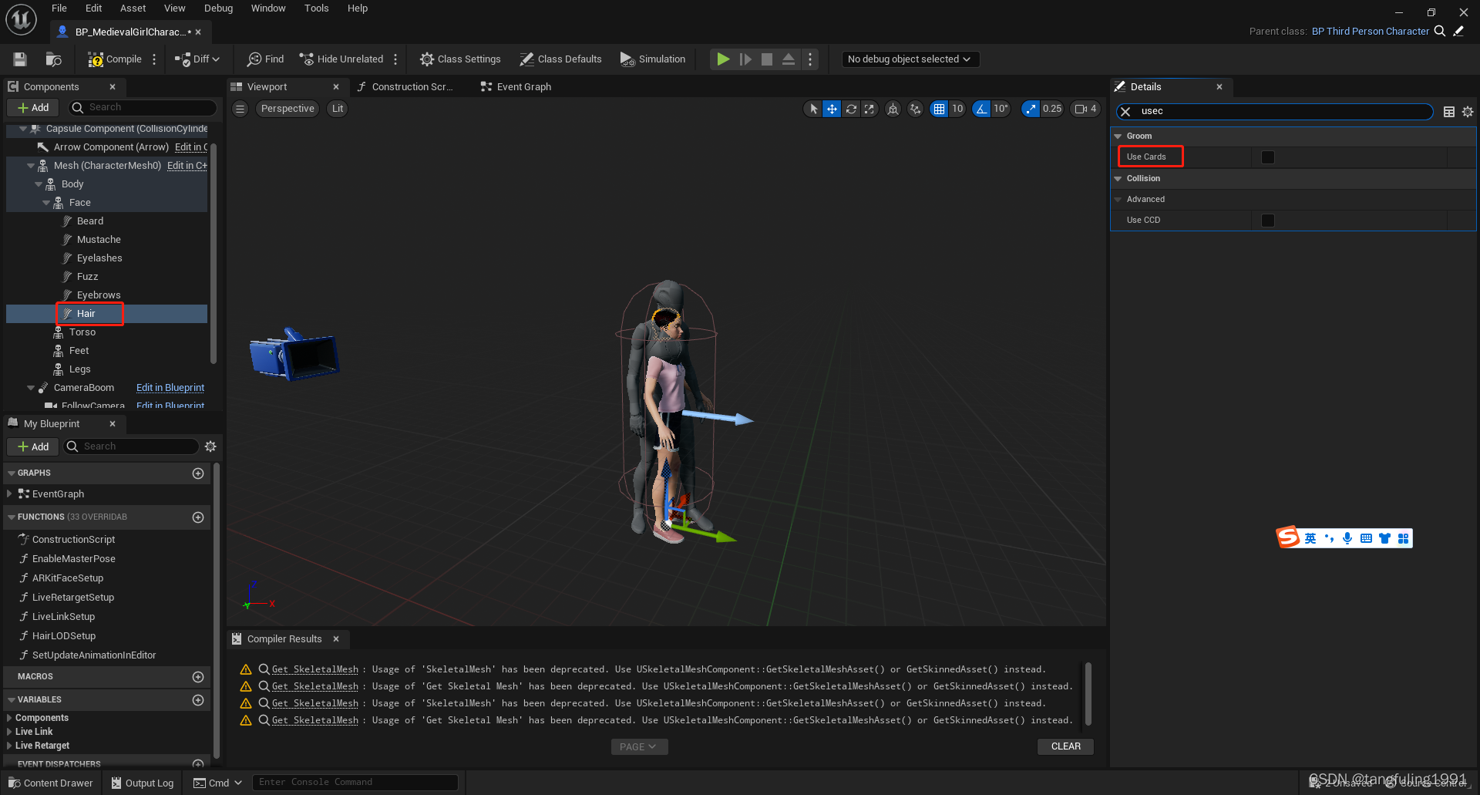Clear the Details search field with X
The image size is (1480, 795).
(x=1125, y=112)
